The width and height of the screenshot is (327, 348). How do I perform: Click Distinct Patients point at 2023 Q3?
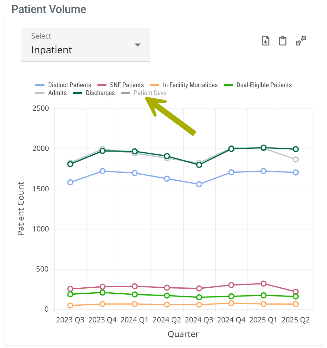point(70,182)
